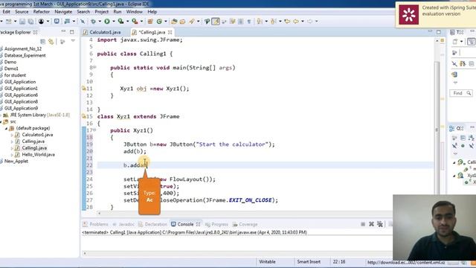Image resolution: width=476 pixels, height=268 pixels.
Task: Click the Search flashlight icon in toolbar
Action: [x=192, y=22]
